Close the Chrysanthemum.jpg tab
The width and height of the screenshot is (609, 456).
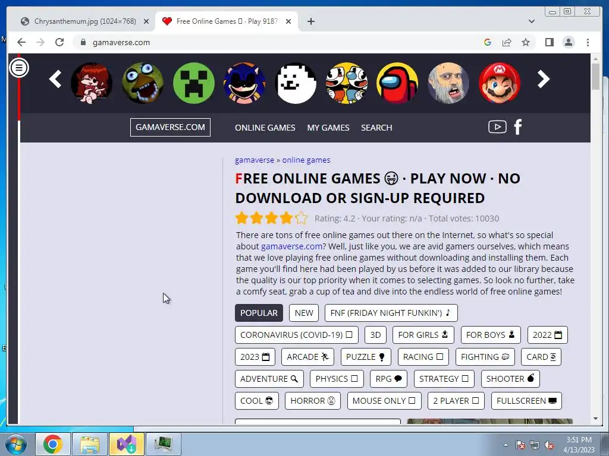[146, 21]
